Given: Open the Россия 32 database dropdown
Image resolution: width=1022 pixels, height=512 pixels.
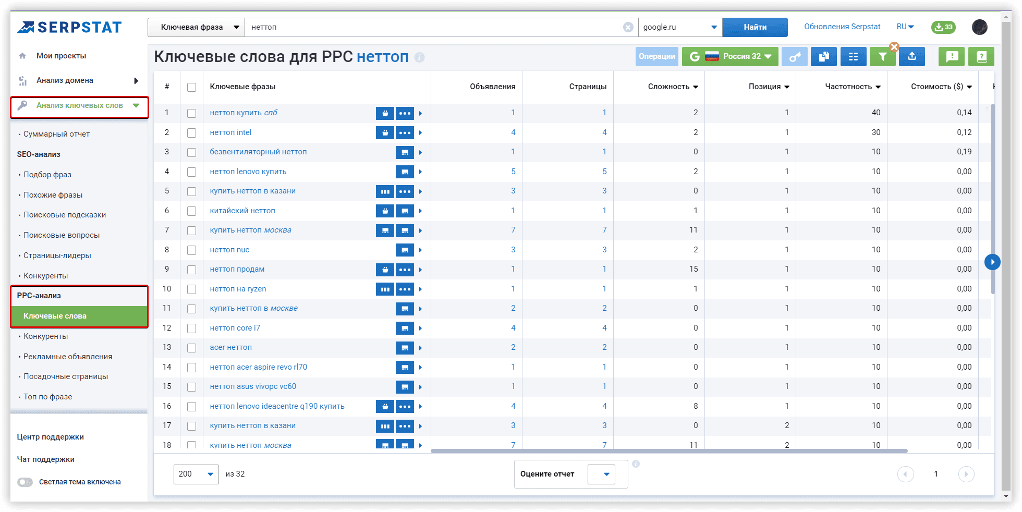Looking at the screenshot, I should [730, 57].
